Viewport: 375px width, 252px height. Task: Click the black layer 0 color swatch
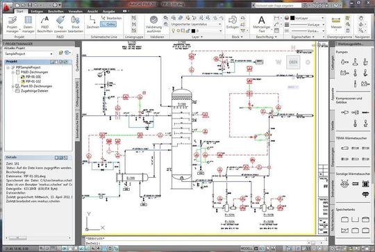tap(194, 31)
